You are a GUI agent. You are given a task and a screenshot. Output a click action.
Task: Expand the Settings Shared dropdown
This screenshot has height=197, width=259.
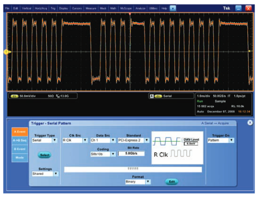[x=56, y=174]
